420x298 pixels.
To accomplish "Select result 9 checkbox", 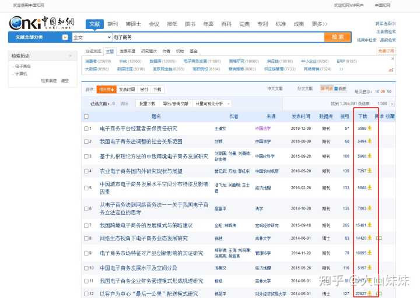I will pos(86,253).
